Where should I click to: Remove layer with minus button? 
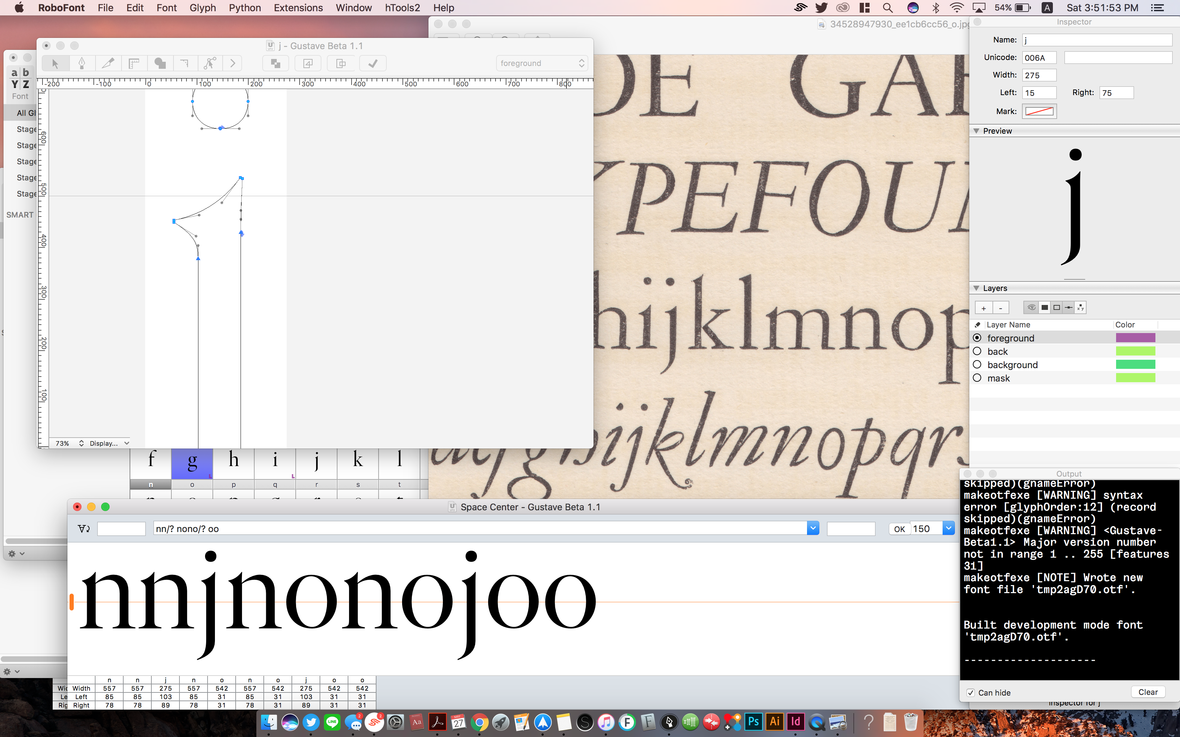pos(1001,307)
